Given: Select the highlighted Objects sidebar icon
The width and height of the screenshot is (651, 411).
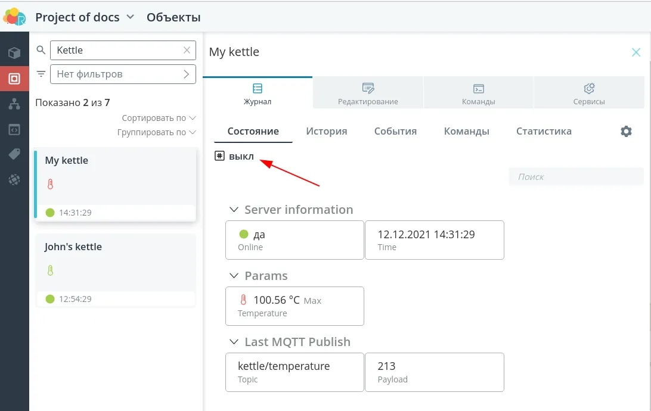Looking at the screenshot, I should pos(14,79).
